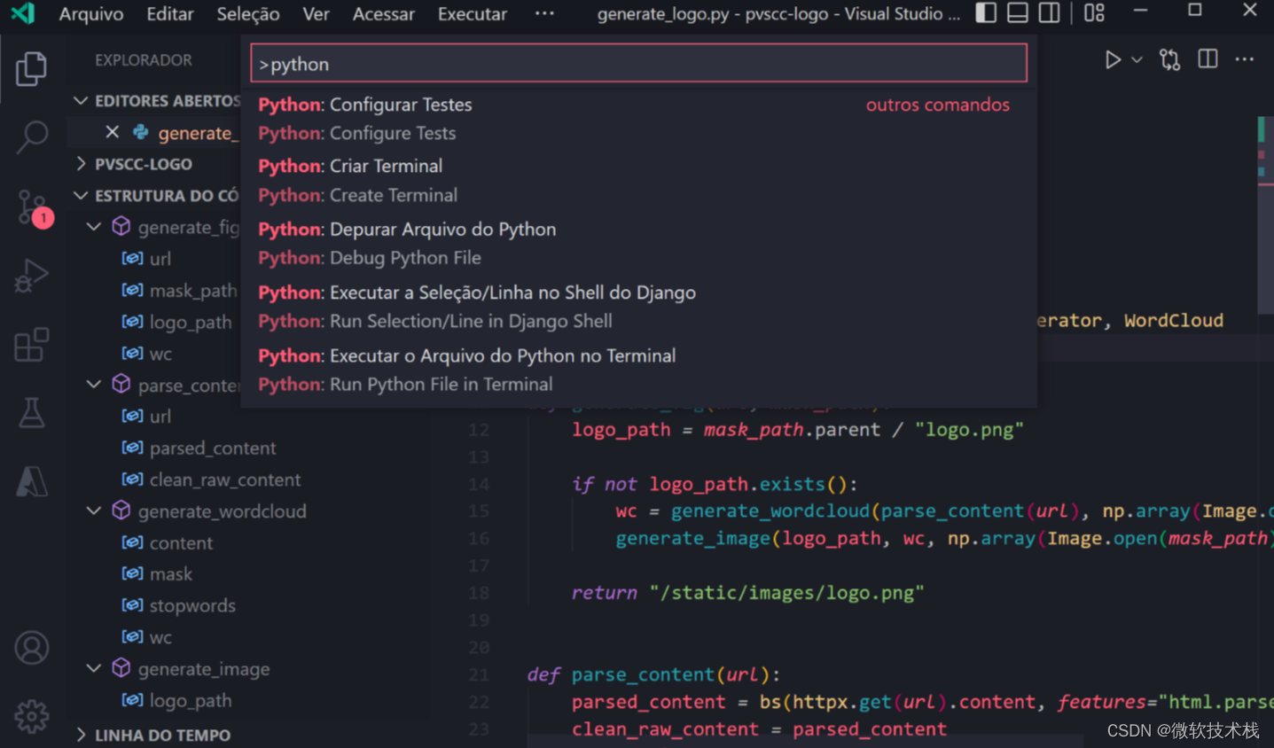Run Python file play button
The width and height of the screenshot is (1274, 748).
coord(1112,59)
